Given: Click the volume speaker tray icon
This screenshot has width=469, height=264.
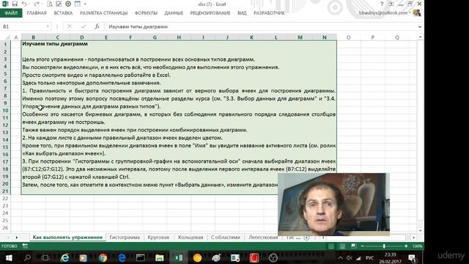Looking at the screenshot, I should pos(349,258).
